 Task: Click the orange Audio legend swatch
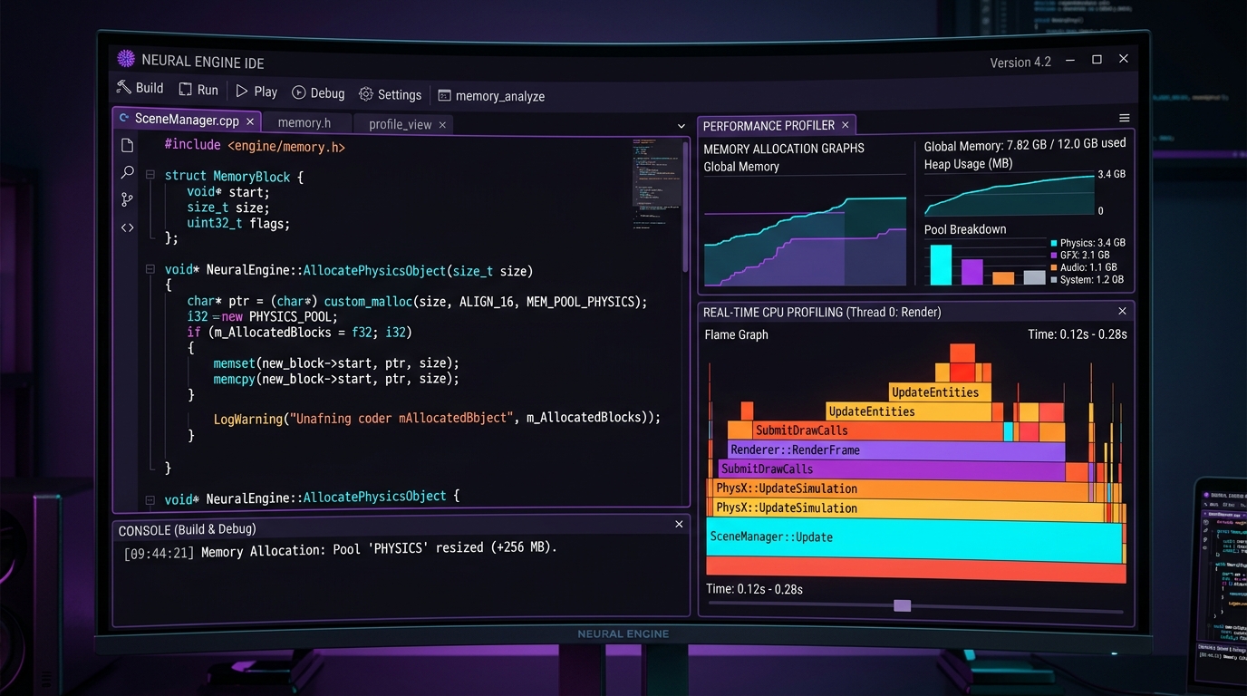pos(1053,267)
